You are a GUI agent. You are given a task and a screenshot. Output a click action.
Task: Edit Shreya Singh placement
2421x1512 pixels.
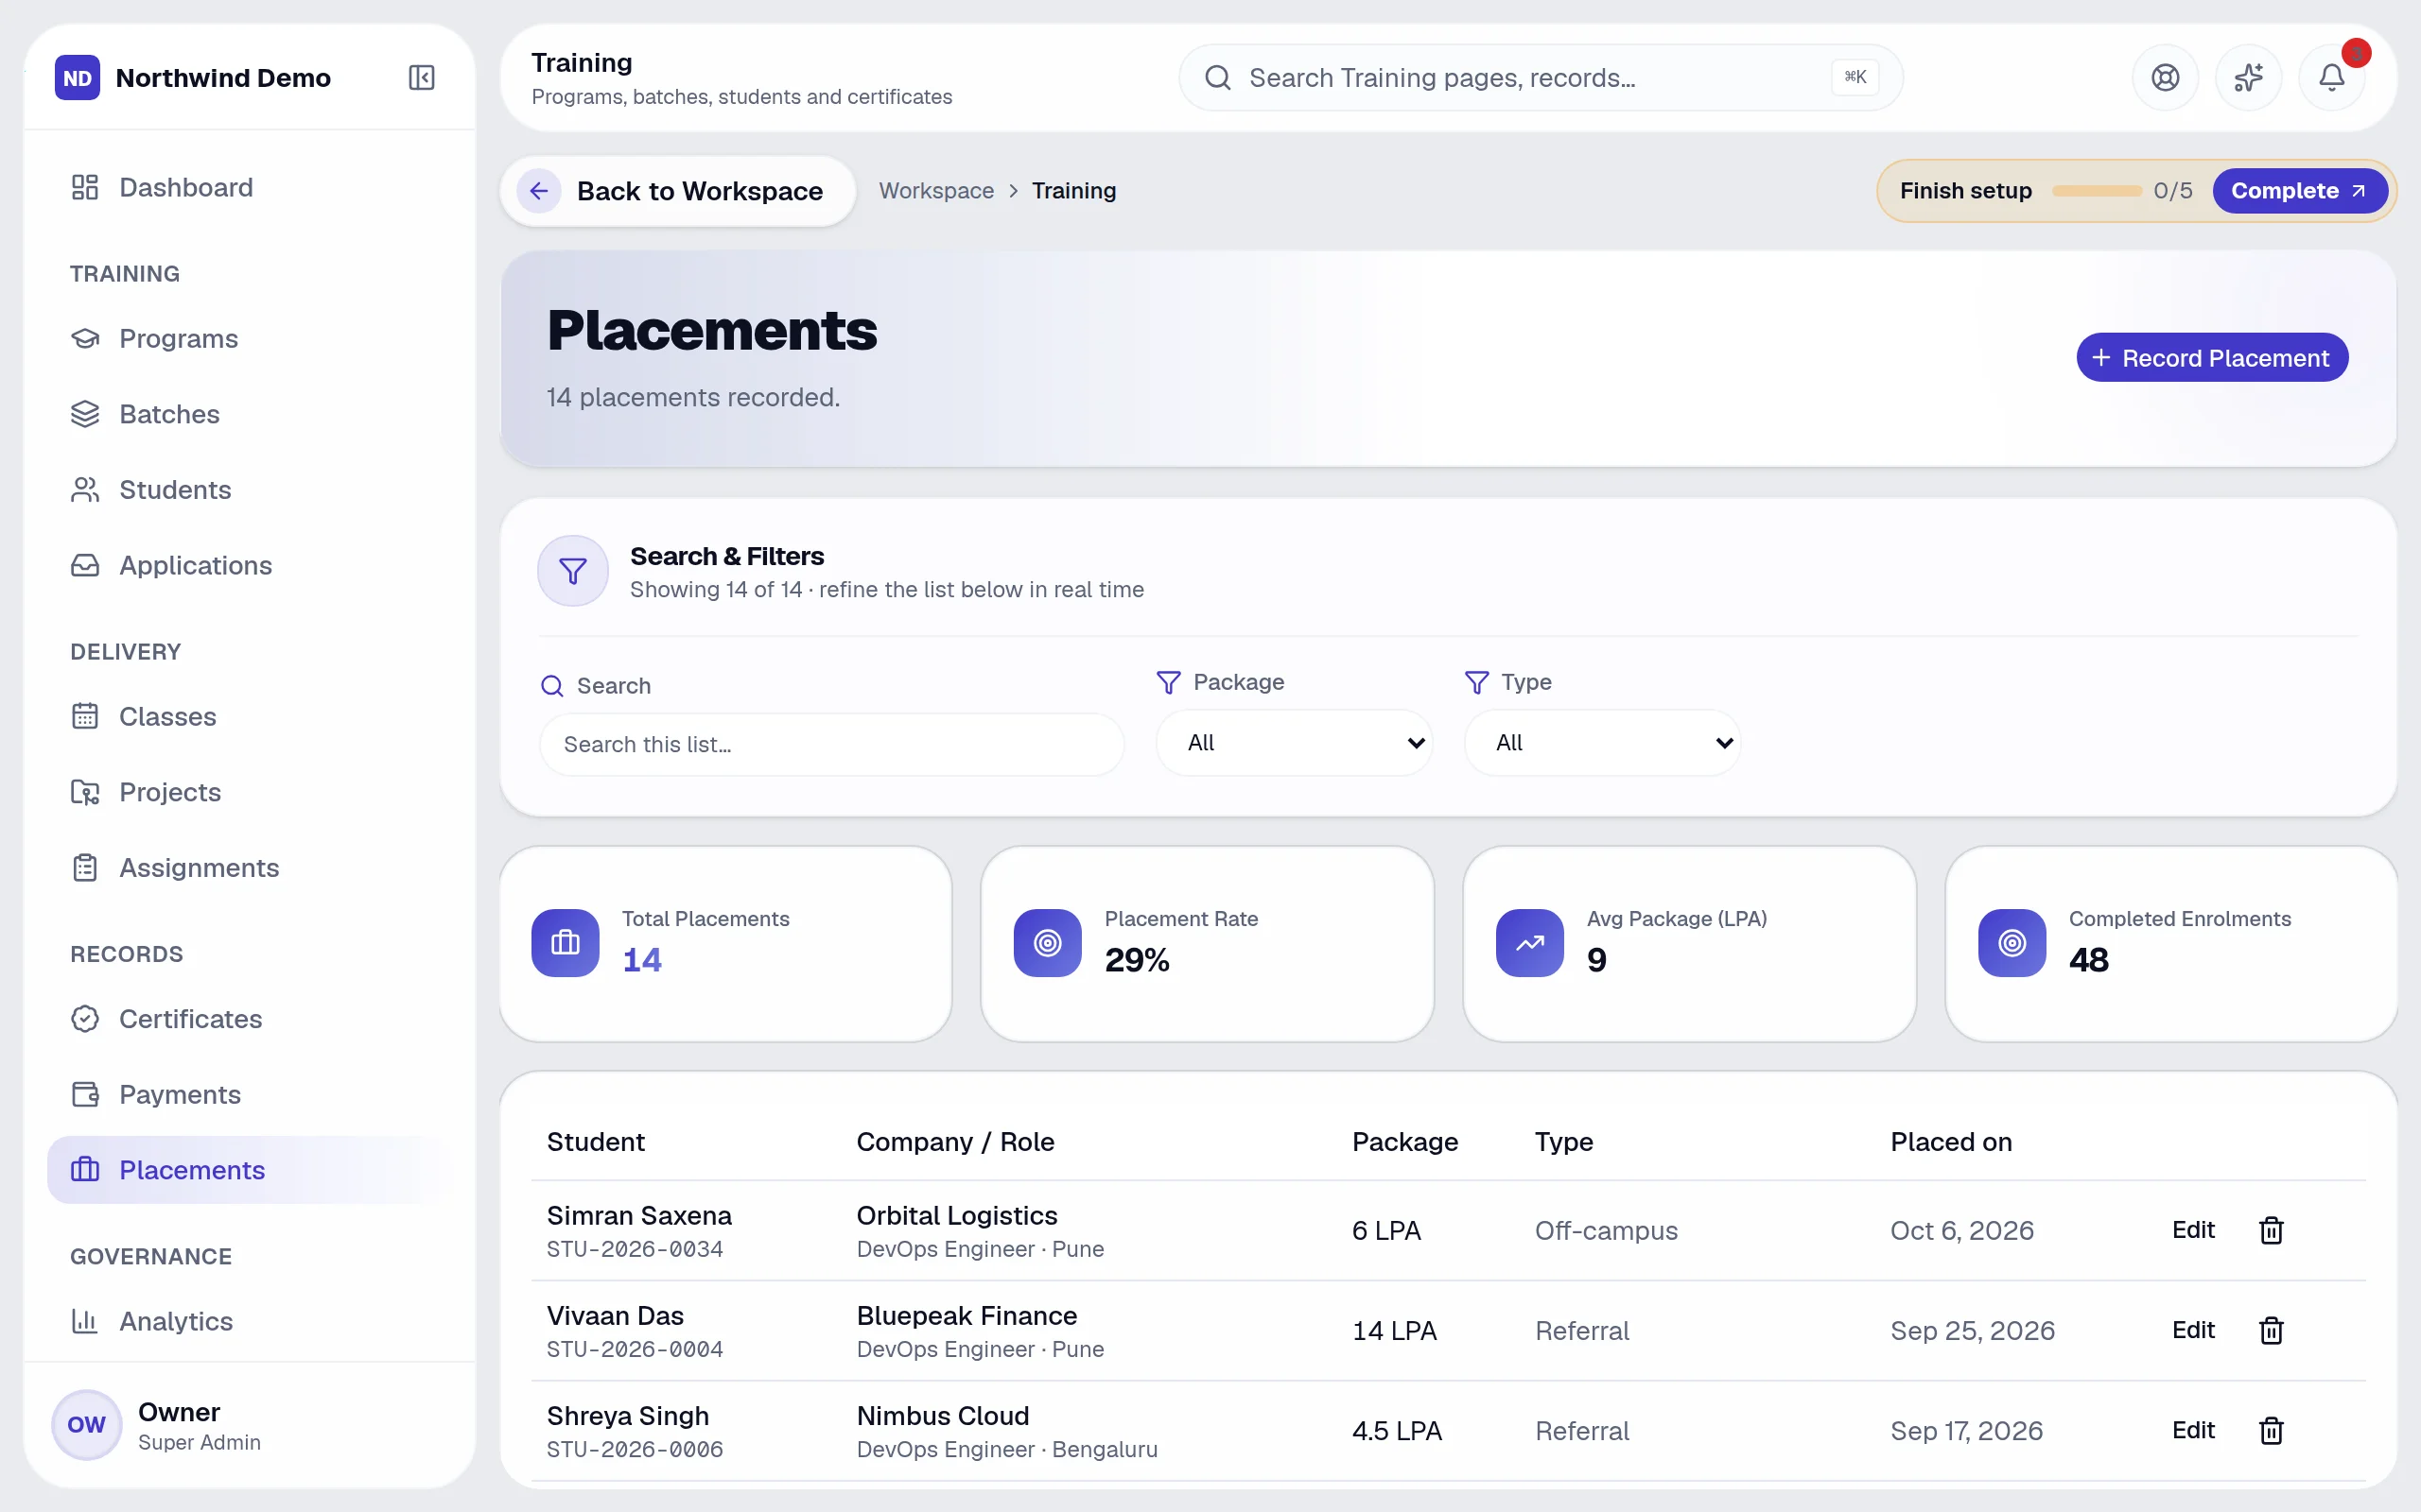tap(2193, 1430)
